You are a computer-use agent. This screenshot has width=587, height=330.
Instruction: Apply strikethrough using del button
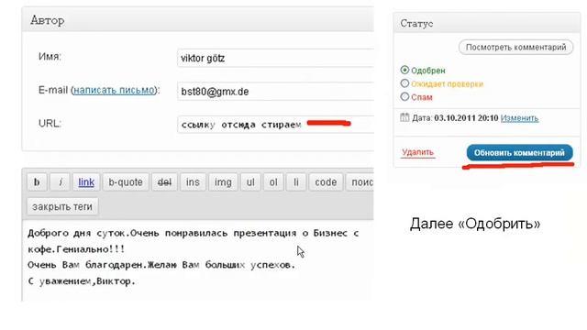(164, 182)
